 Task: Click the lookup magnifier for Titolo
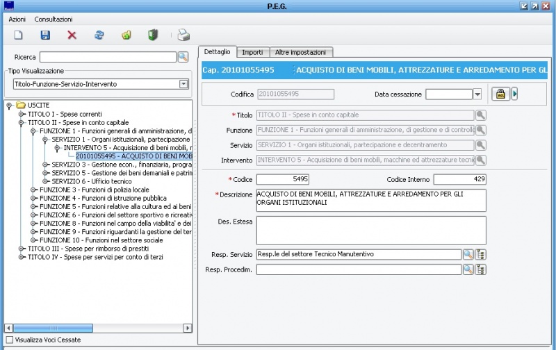480,115
